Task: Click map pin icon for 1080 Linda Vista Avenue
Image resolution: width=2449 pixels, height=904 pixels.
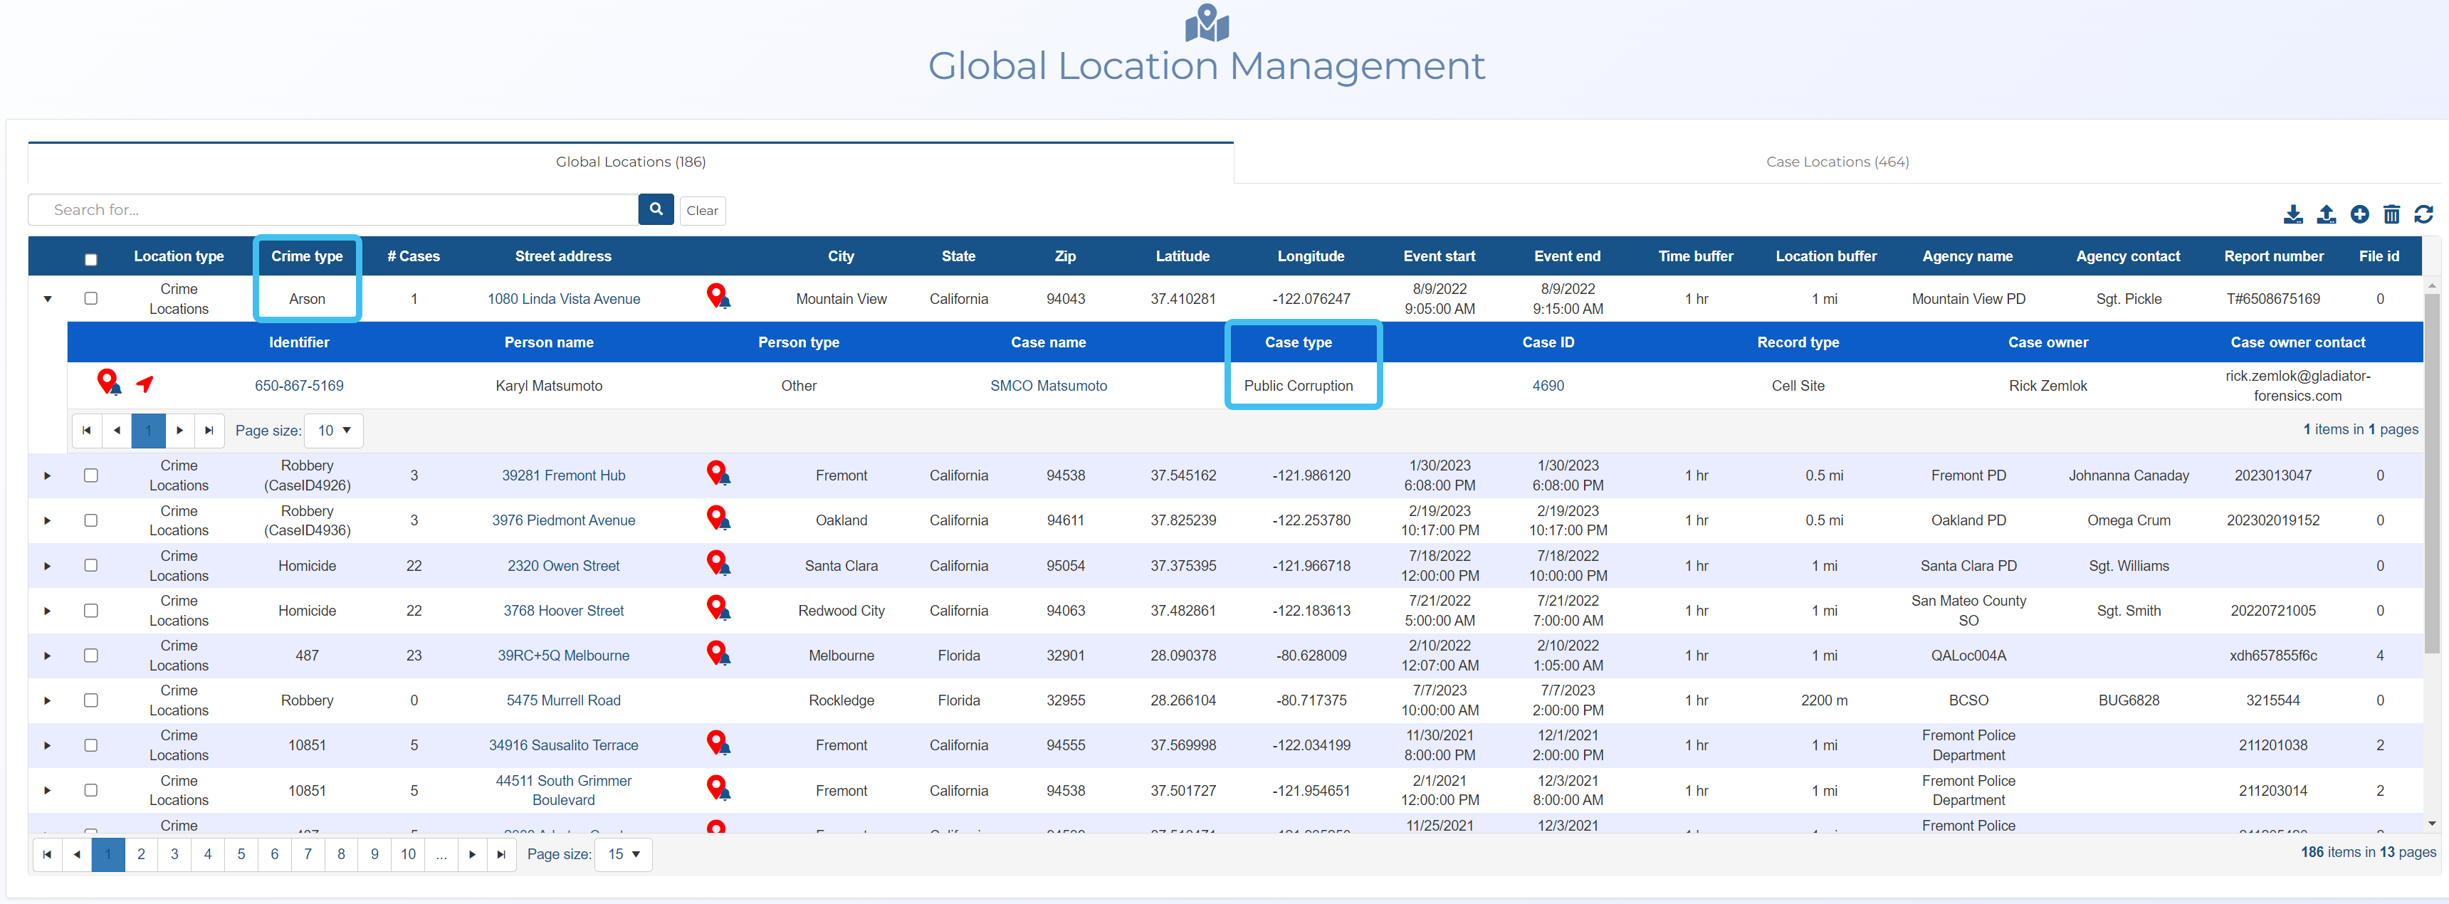Action: (x=718, y=297)
